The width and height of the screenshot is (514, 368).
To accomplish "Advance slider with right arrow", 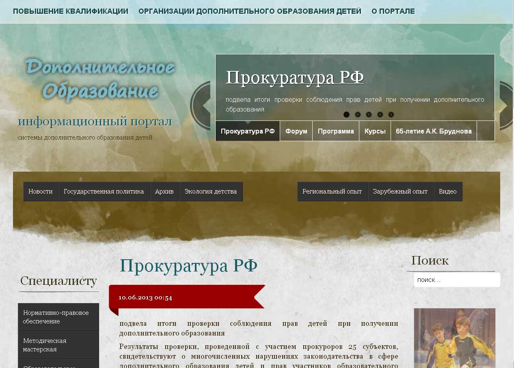I will (507, 105).
